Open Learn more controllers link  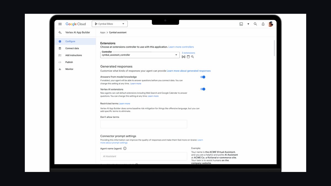pos(181,47)
